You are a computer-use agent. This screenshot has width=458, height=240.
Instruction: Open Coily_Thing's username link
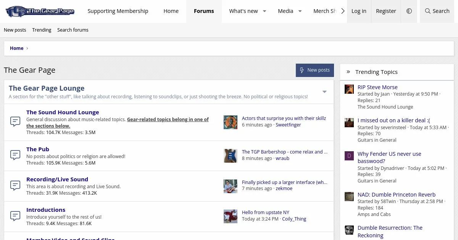[x=294, y=219]
